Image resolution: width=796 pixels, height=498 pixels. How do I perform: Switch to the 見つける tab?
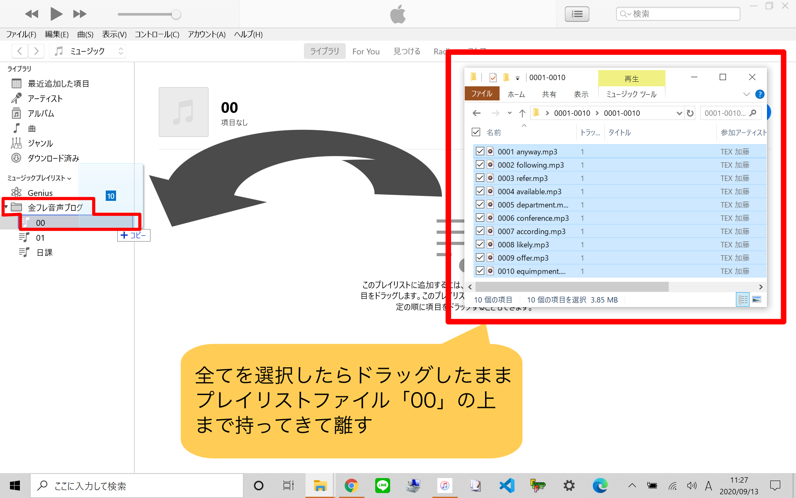tap(407, 51)
